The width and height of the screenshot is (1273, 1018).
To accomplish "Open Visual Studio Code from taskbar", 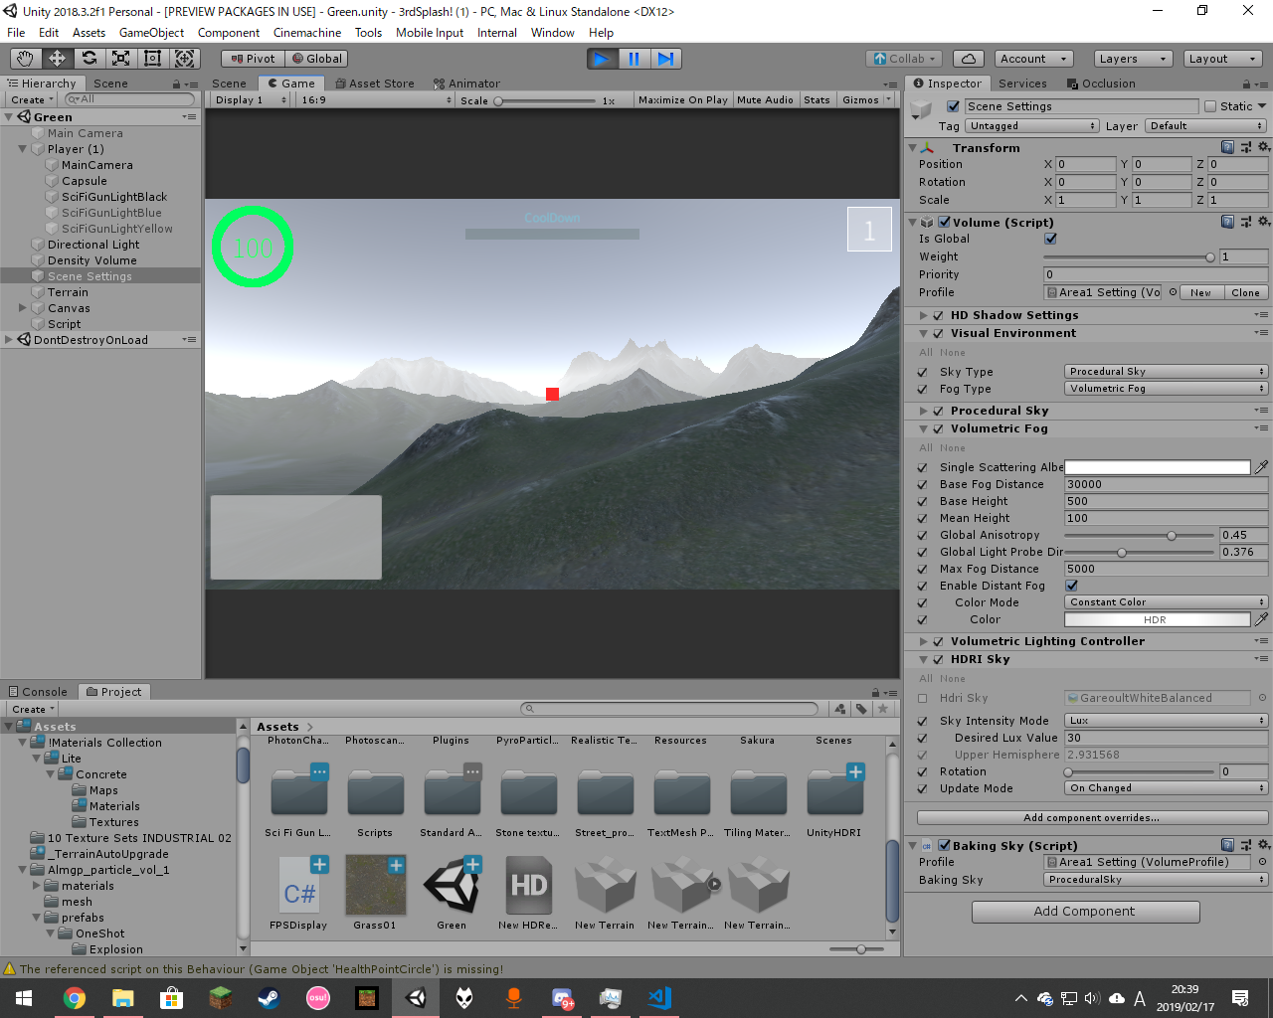I will click(x=659, y=997).
